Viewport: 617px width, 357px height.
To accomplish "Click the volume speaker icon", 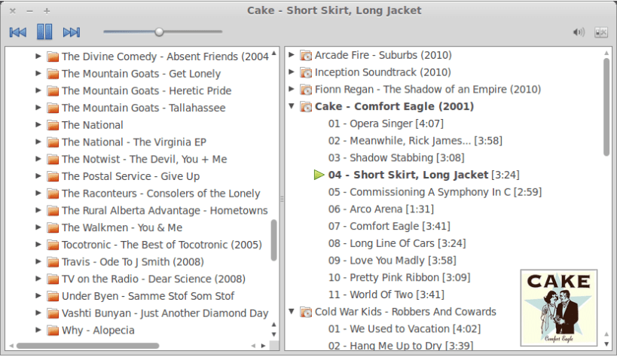I will (579, 32).
